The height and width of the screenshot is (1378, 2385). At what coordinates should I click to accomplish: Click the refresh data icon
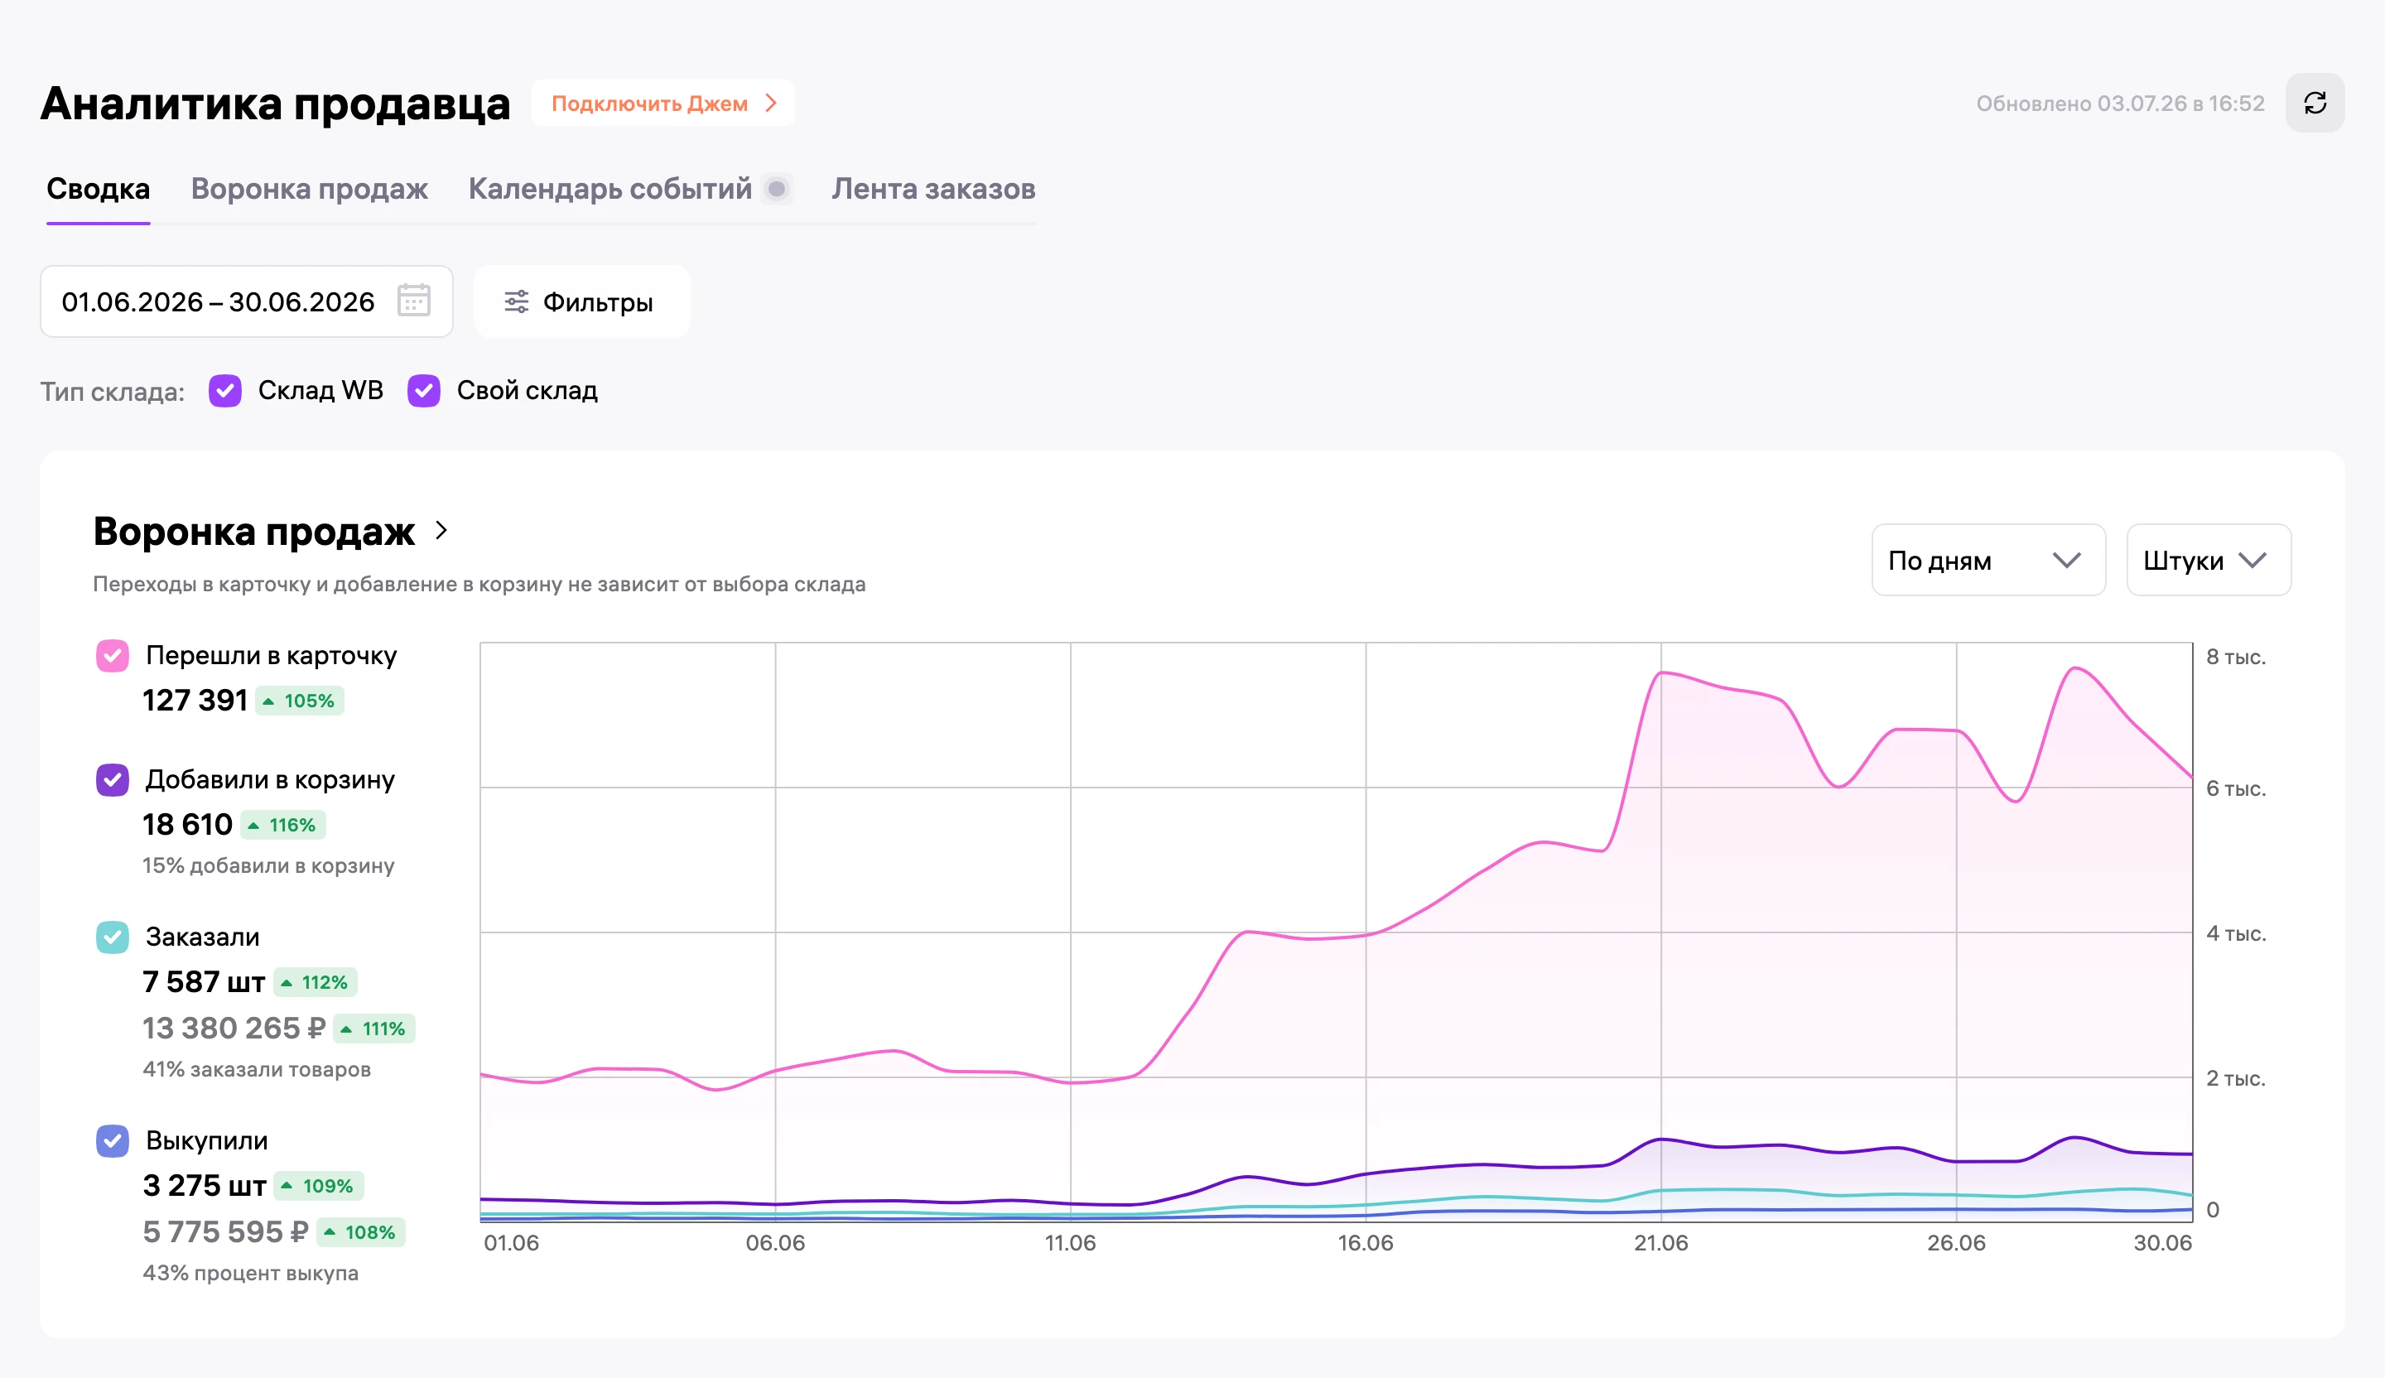[x=2315, y=104]
